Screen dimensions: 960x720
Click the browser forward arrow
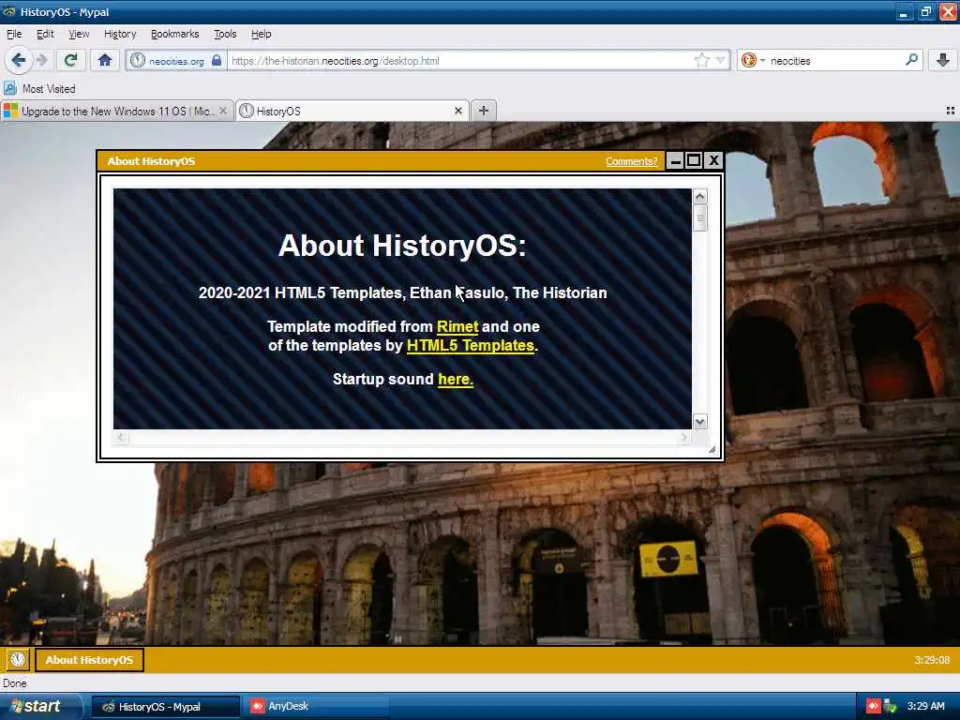tap(41, 60)
